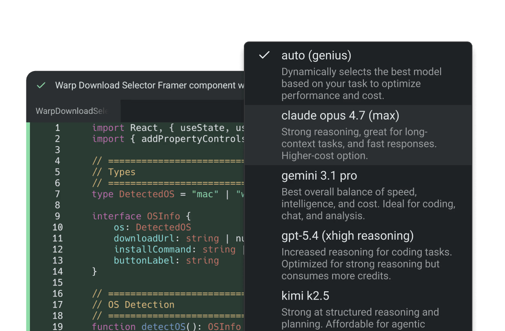Click the 'import React' code line
This screenshot has height=331, width=505.
168,128
